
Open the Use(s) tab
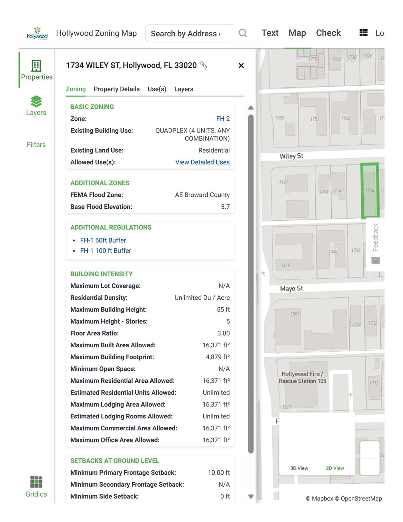(157, 89)
